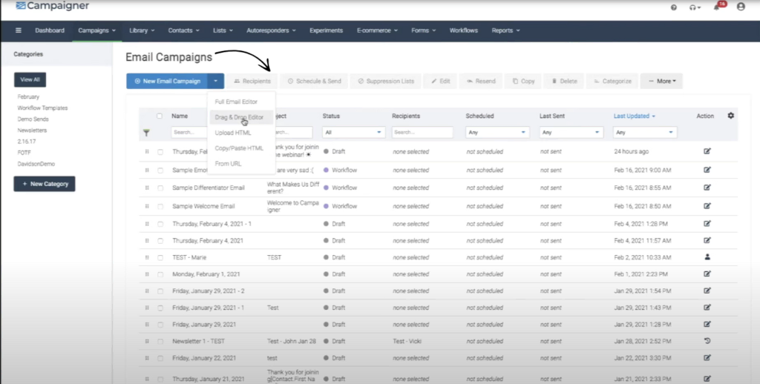Screen dimensions: 760x384
Task: Click the Recipients search input field
Action: click(422, 132)
